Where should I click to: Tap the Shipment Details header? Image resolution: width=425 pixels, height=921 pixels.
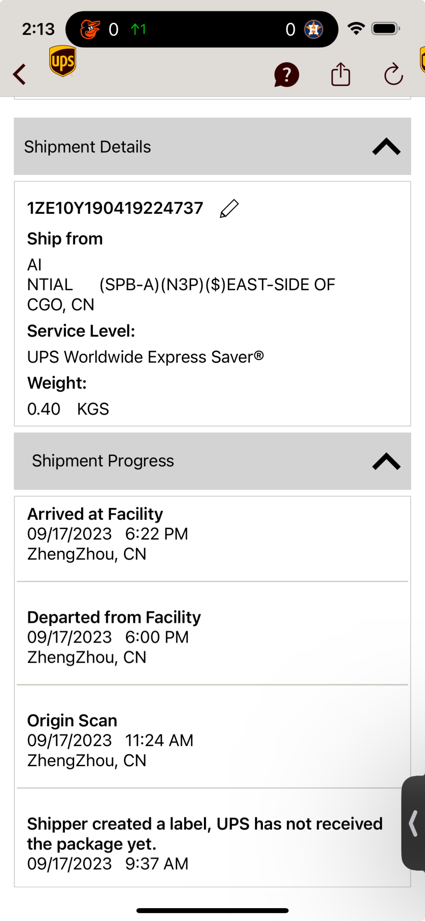(87, 147)
